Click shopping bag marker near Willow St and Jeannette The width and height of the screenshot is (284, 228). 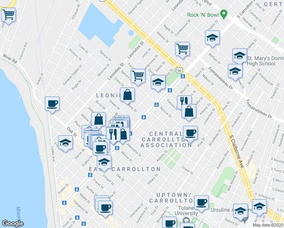(x=99, y=120)
